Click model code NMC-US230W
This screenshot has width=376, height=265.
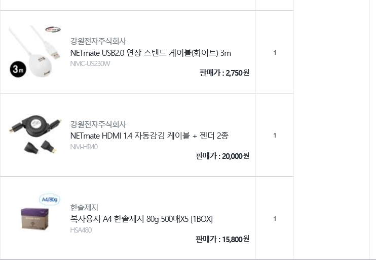tap(90, 64)
